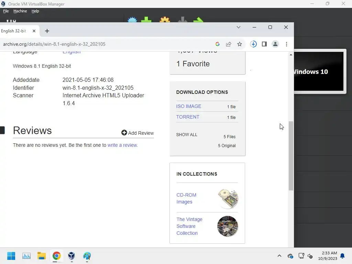Click the English language link
352x264 pixels.
(x=71, y=52)
